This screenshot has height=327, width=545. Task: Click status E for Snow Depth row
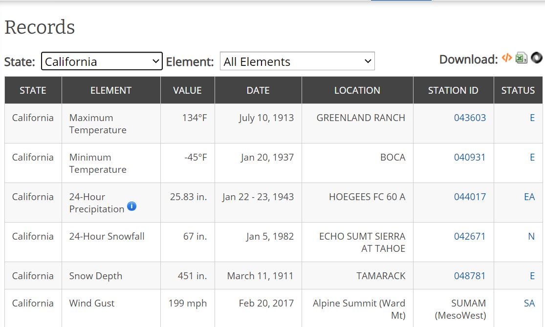coord(532,276)
